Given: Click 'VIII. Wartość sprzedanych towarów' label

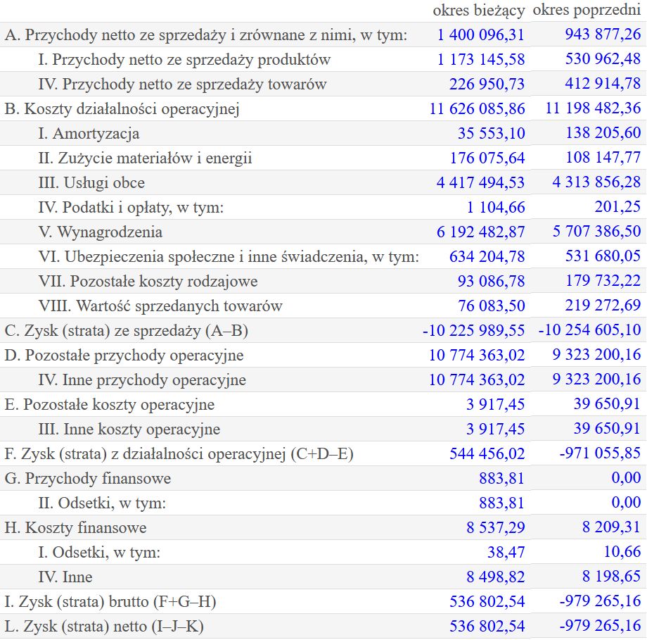Looking at the screenshot, I should pyautogui.click(x=160, y=306).
